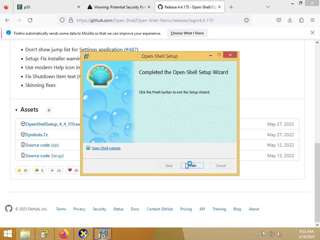Click the Open-Shell Setup title bar icon
The height and width of the screenshot is (240, 320).
(86, 56)
